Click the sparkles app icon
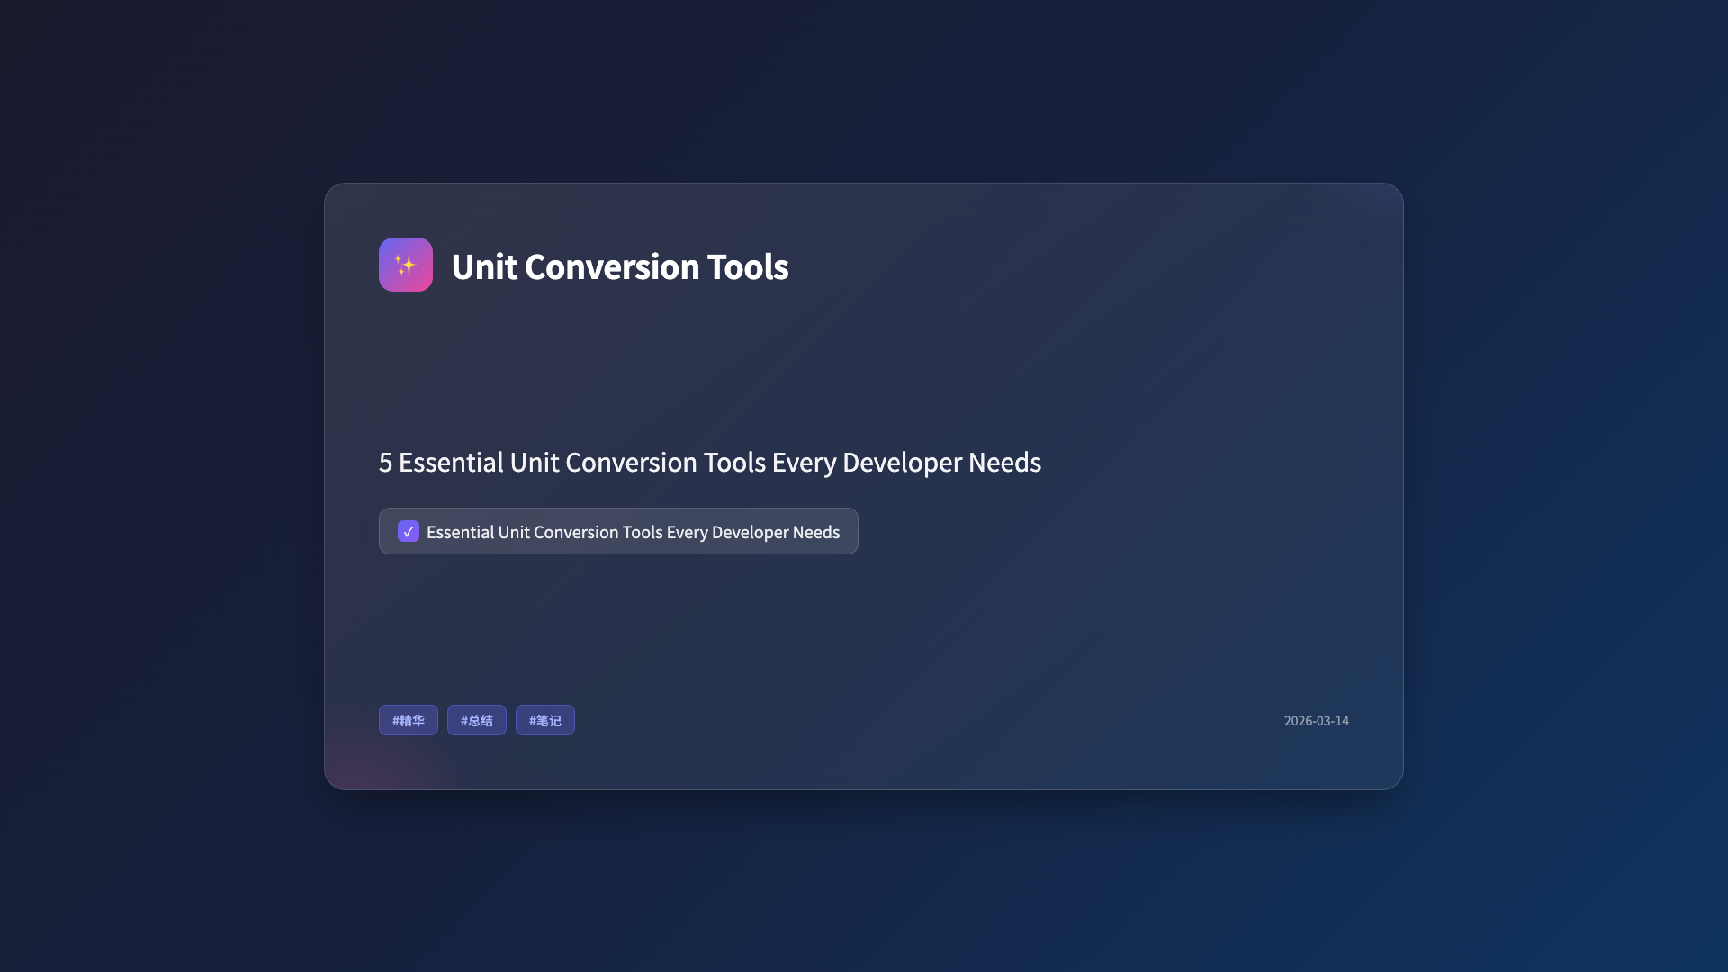Viewport: 1728px width, 972px height. pos(405,265)
